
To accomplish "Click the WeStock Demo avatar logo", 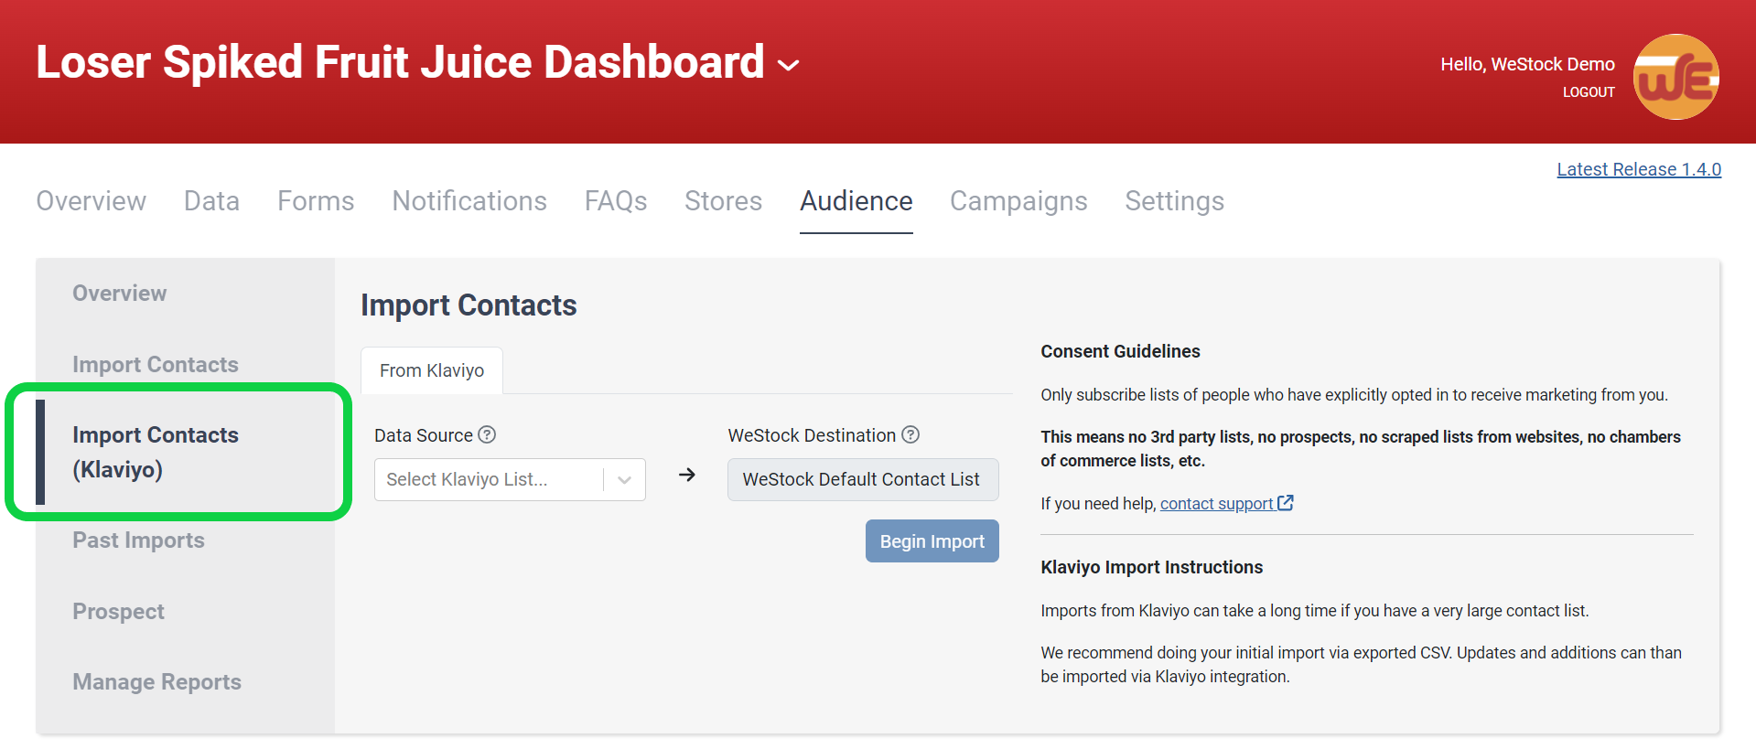I will pyautogui.click(x=1675, y=77).
